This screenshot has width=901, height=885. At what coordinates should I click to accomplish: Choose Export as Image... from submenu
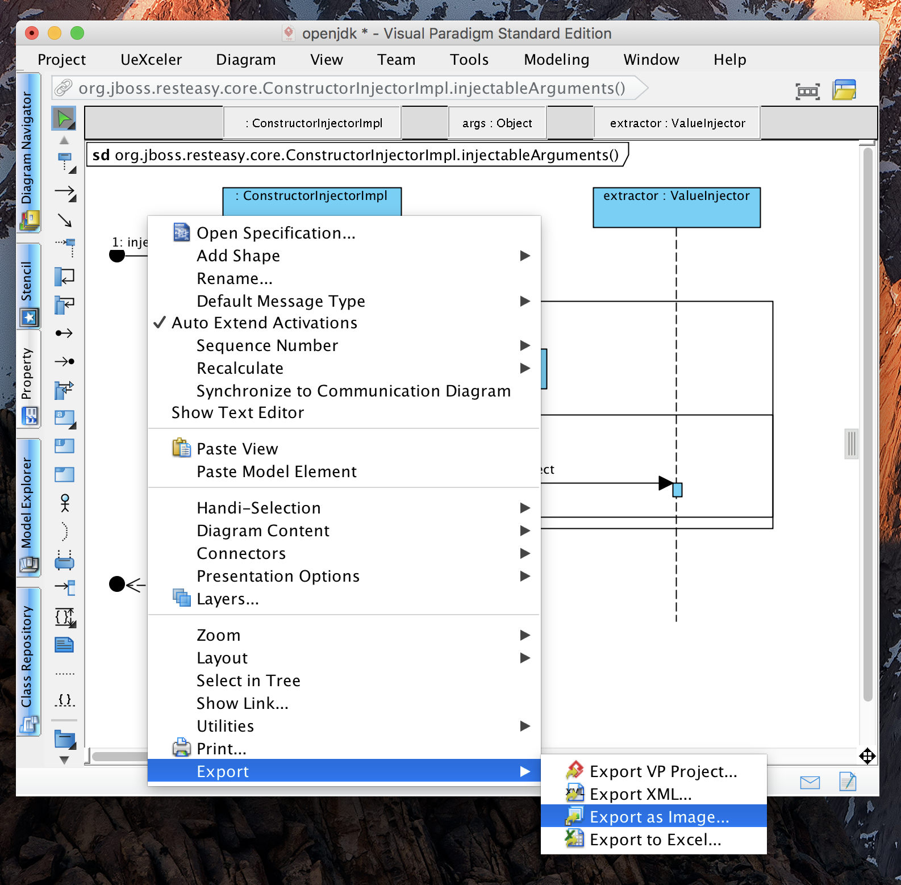pos(653,816)
